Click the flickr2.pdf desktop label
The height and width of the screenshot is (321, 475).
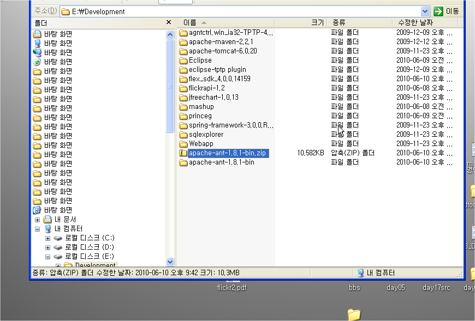coord(231,287)
